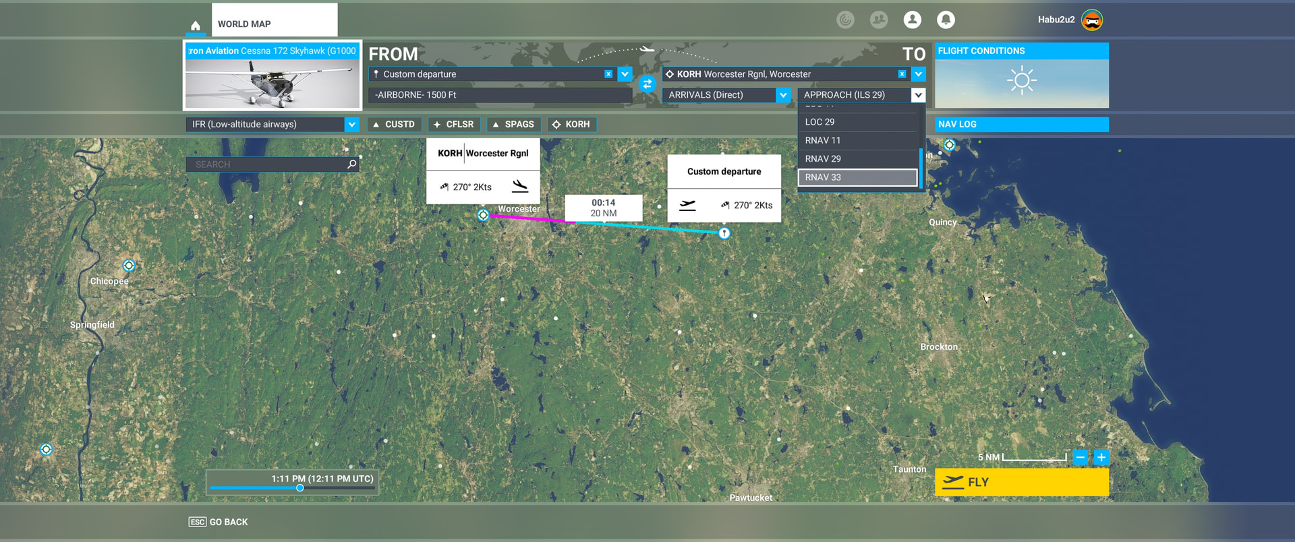Click the Cessna 172 Skyhawk aircraft thumbnail
The image size is (1295, 542).
(x=272, y=84)
